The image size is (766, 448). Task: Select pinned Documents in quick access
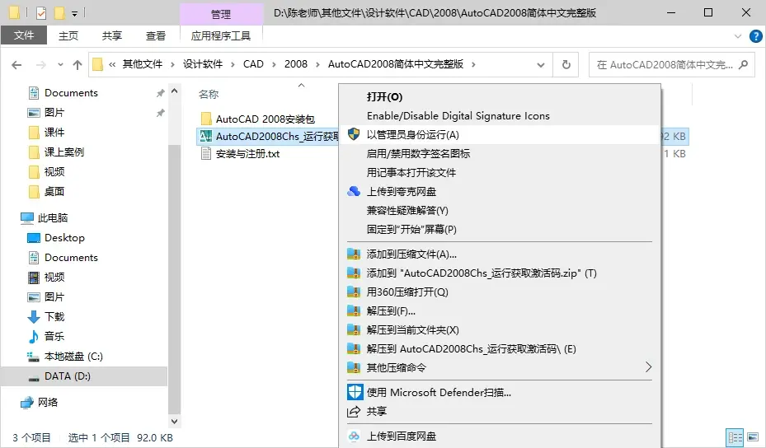71,93
